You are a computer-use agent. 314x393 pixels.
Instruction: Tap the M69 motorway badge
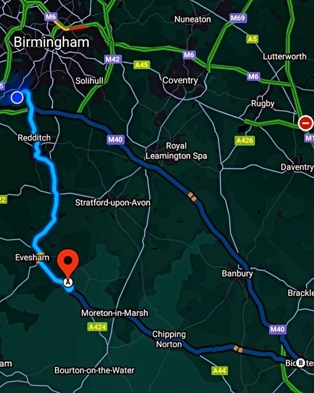click(x=238, y=18)
